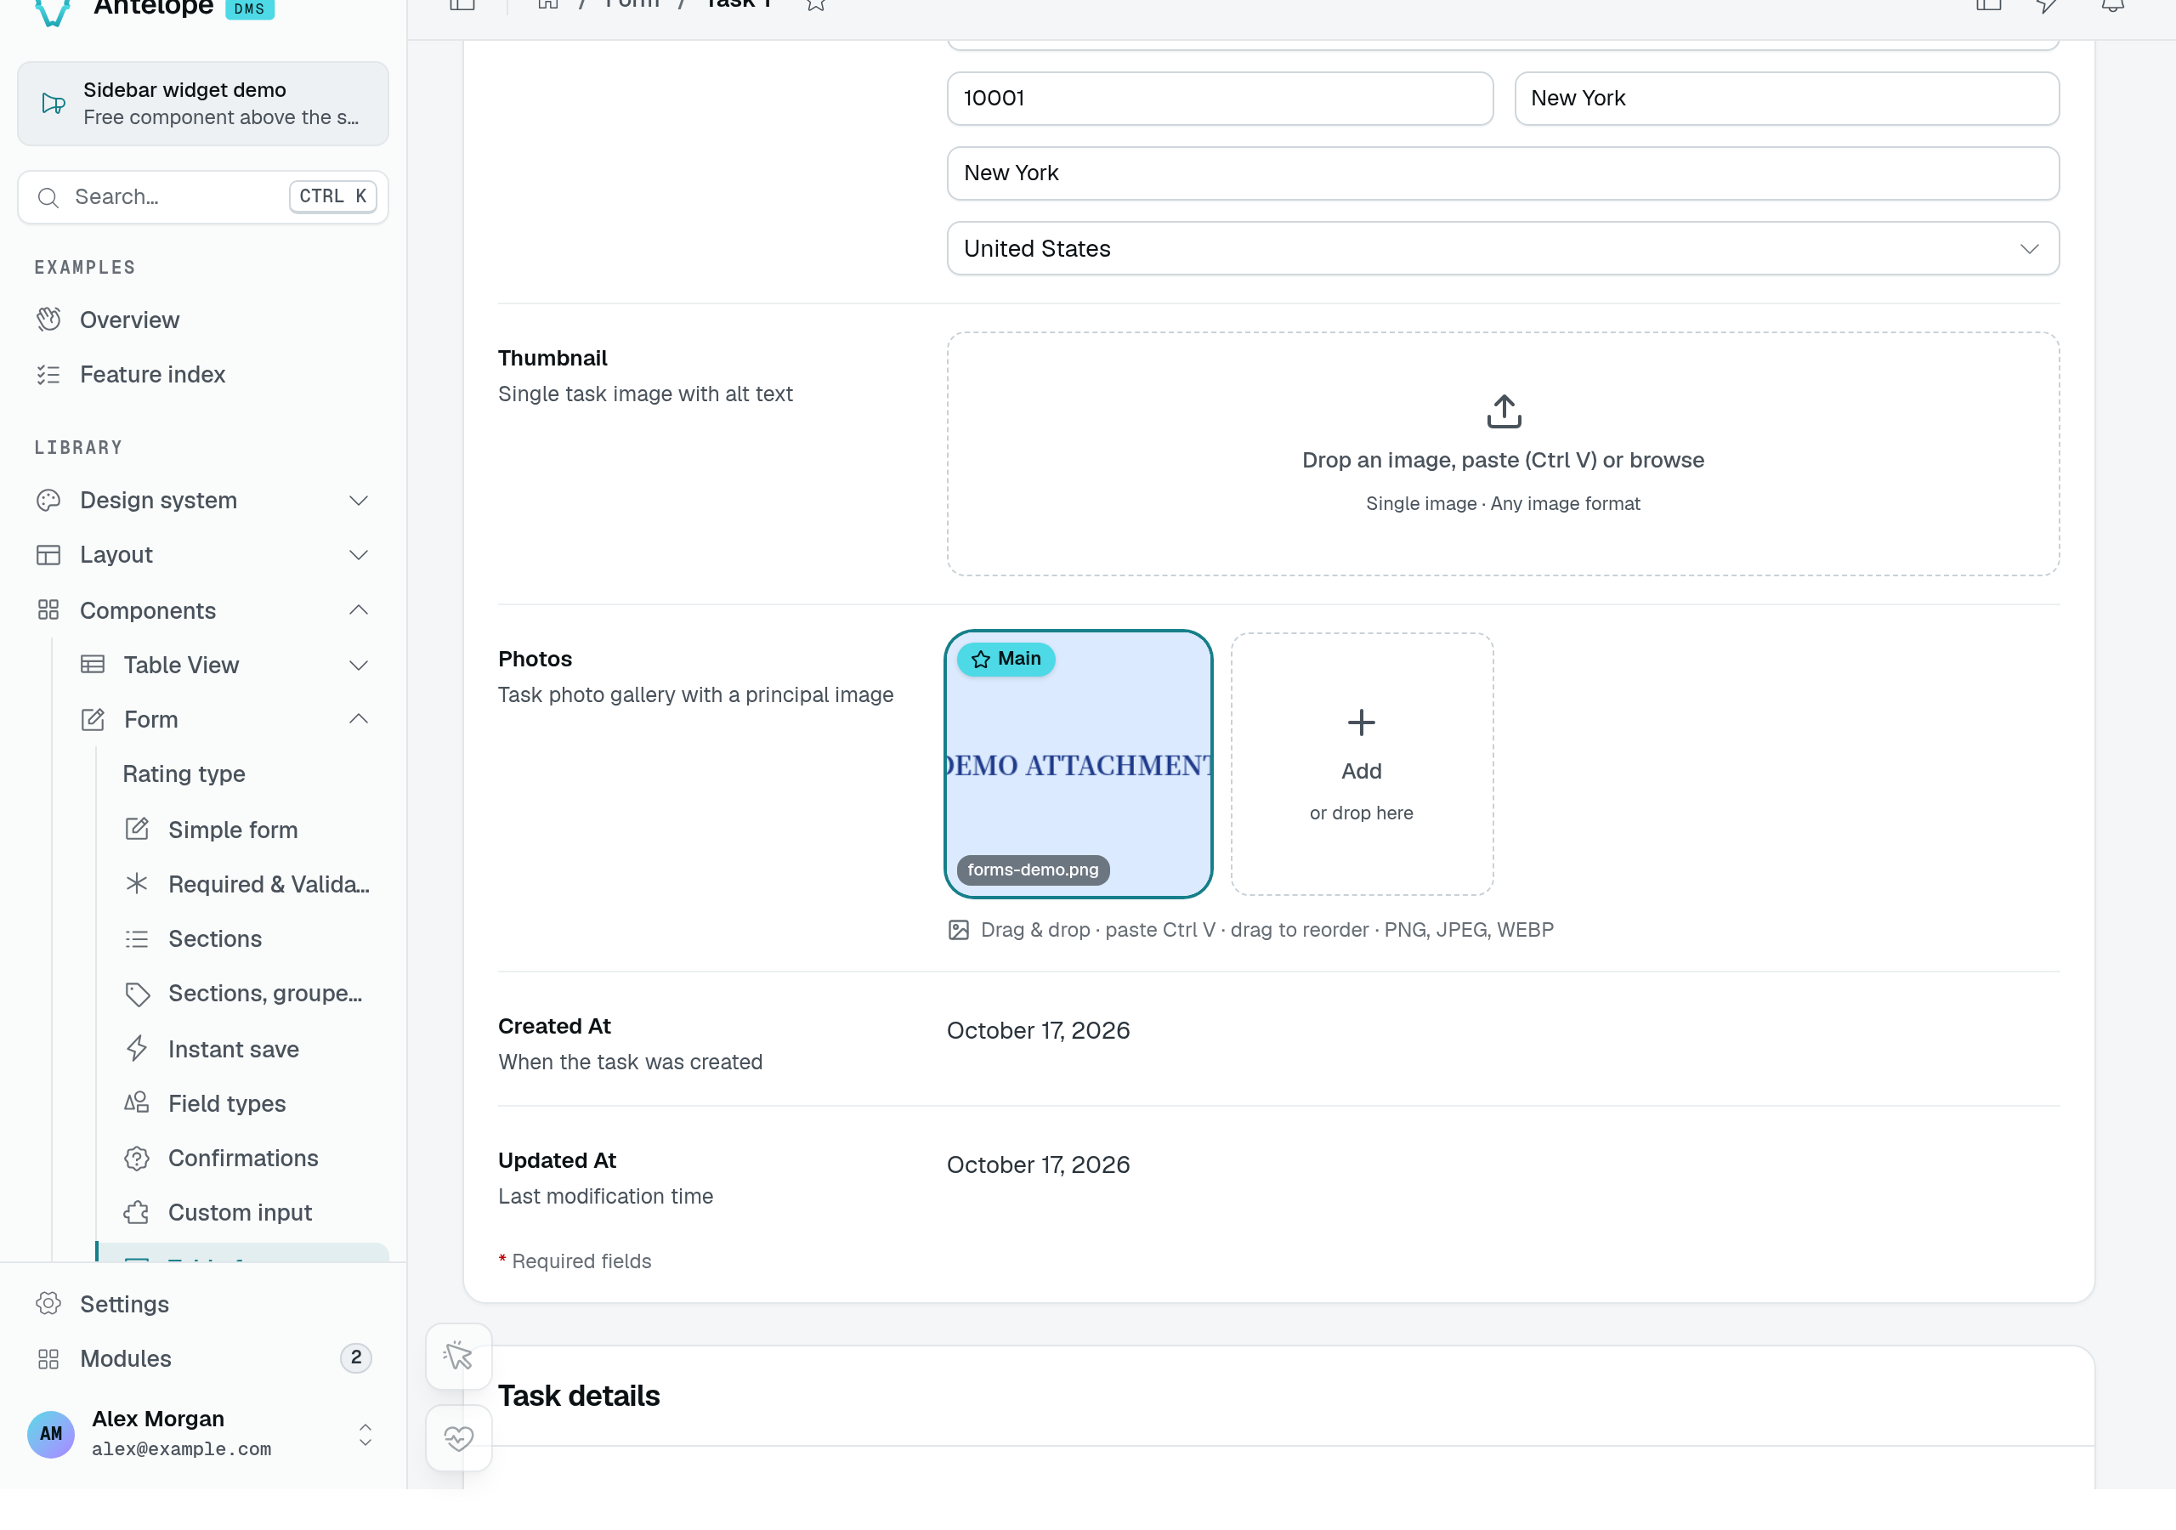This screenshot has width=2176, height=1530.
Task: Click the Created At date October 17, 2026
Action: point(1038,1030)
